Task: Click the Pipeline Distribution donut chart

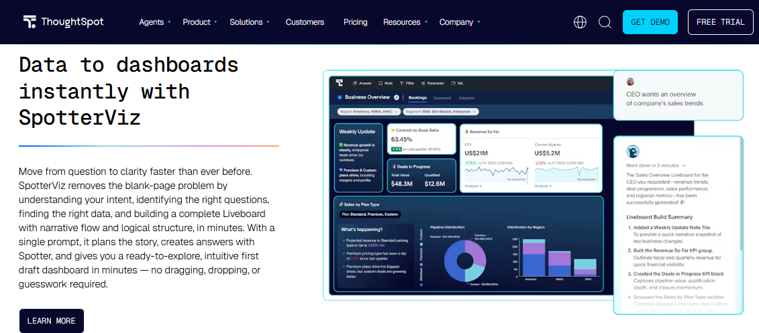Action: click(x=465, y=261)
